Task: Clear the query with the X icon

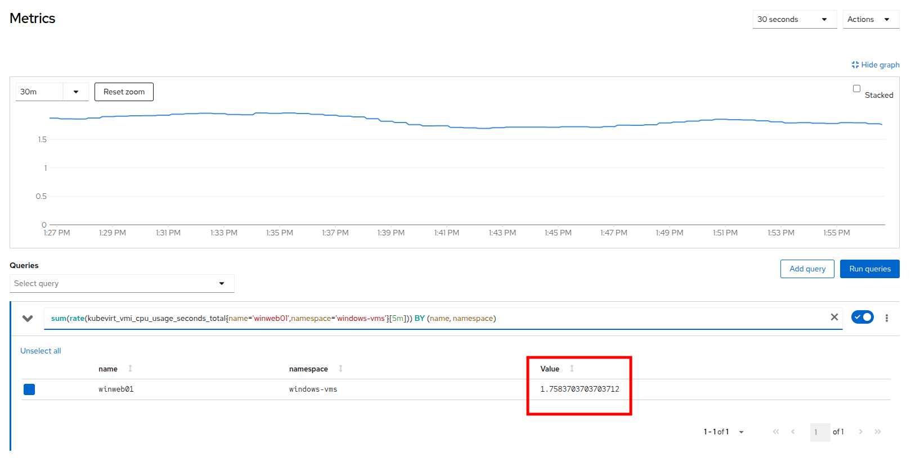Action: click(834, 318)
